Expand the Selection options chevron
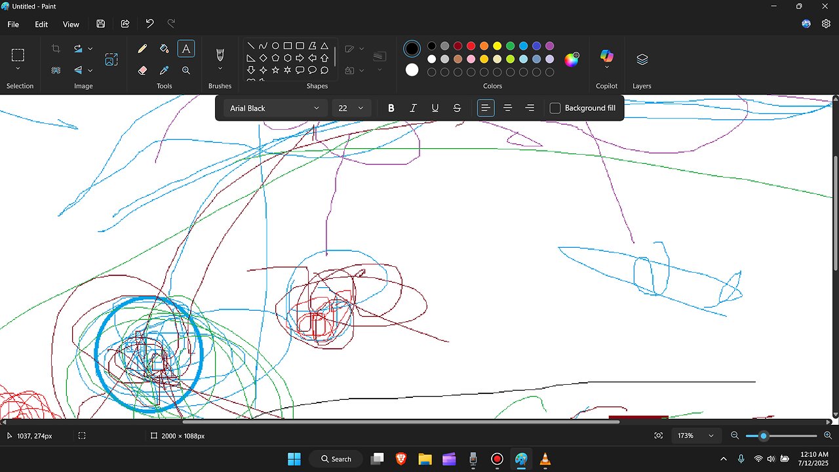Screen dimensions: 839x472 pyautogui.click(x=18, y=69)
